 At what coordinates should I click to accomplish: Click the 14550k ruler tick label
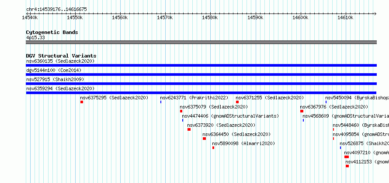point(75,17)
